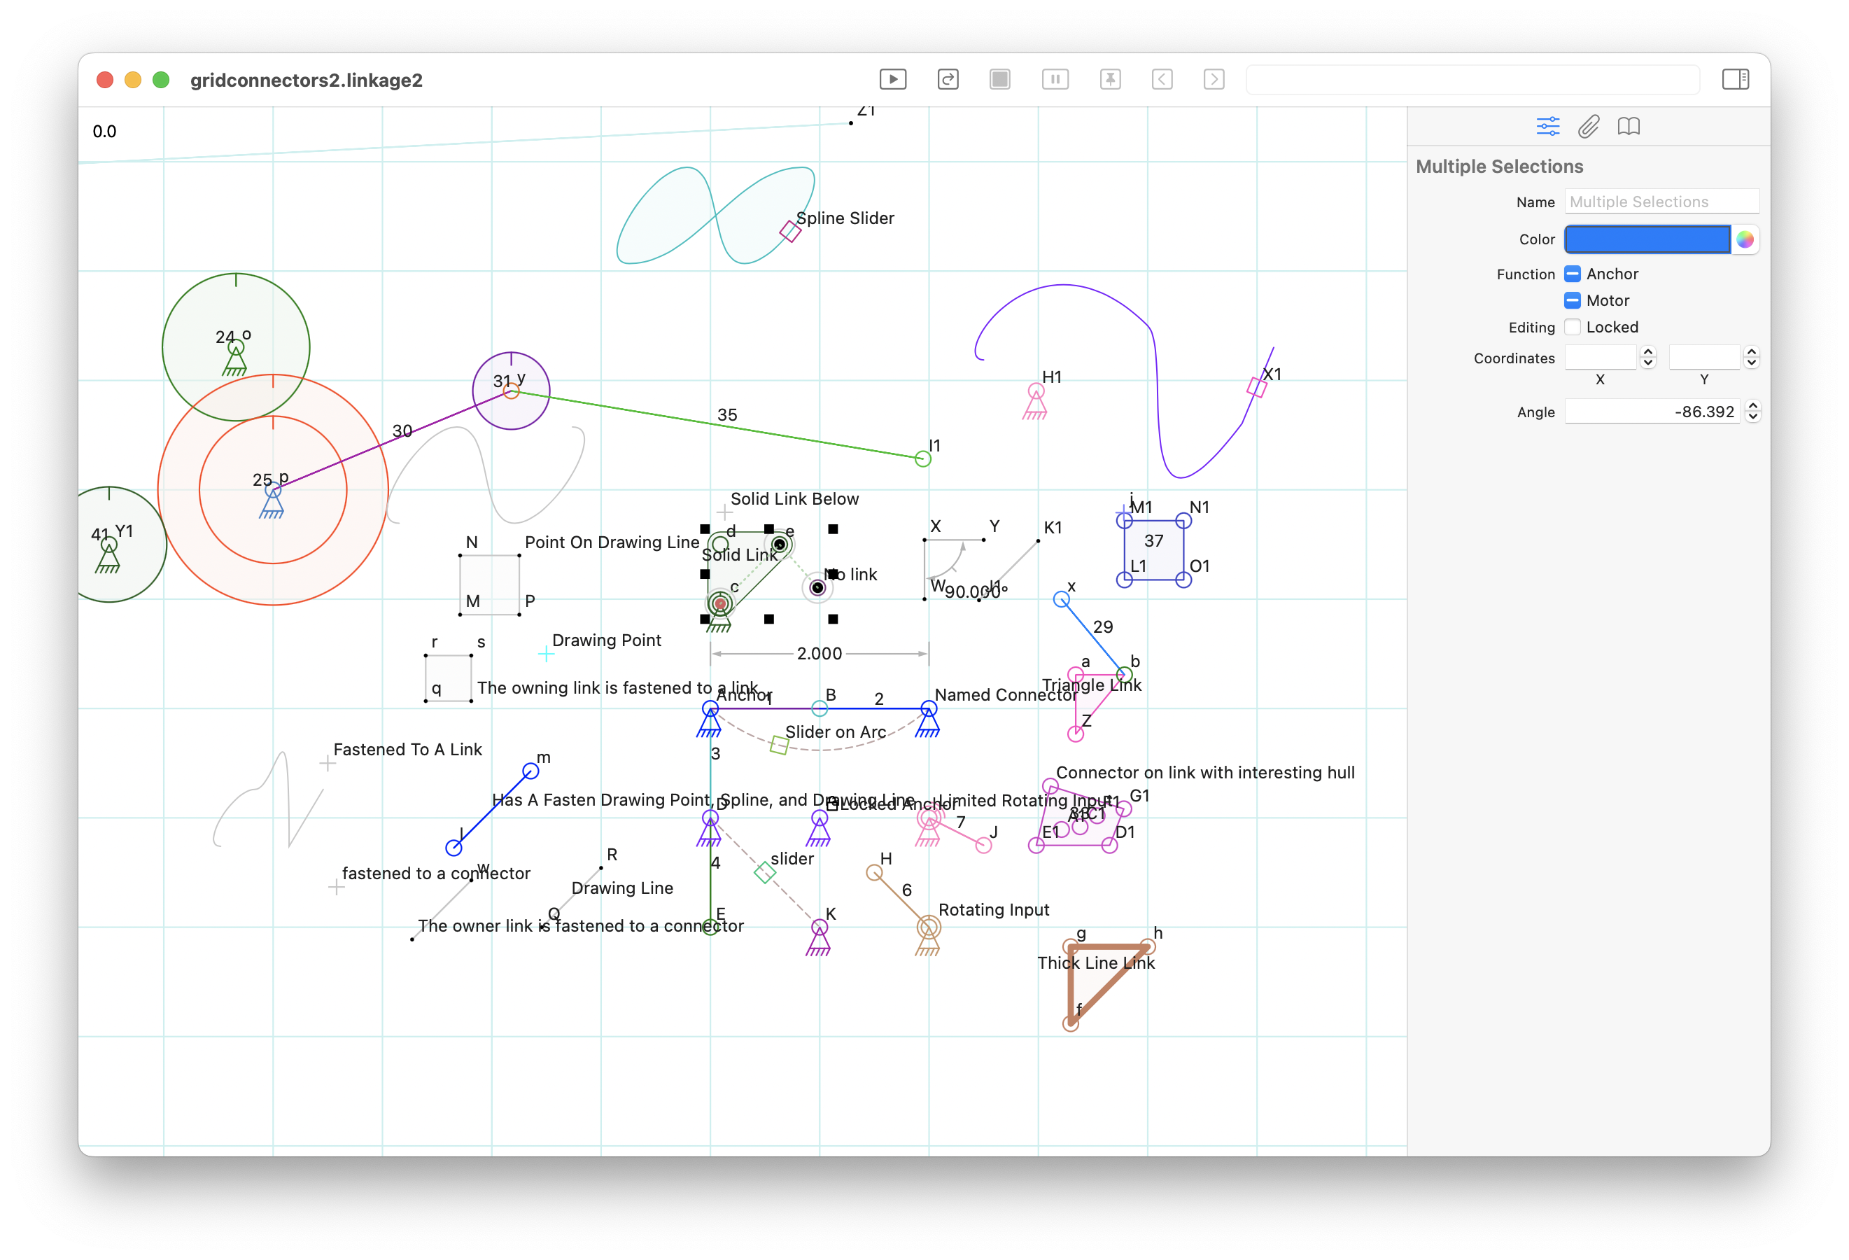The width and height of the screenshot is (1849, 1260).
Task: Toggle the right sidebar panel icon
Action: point(1735,79)
